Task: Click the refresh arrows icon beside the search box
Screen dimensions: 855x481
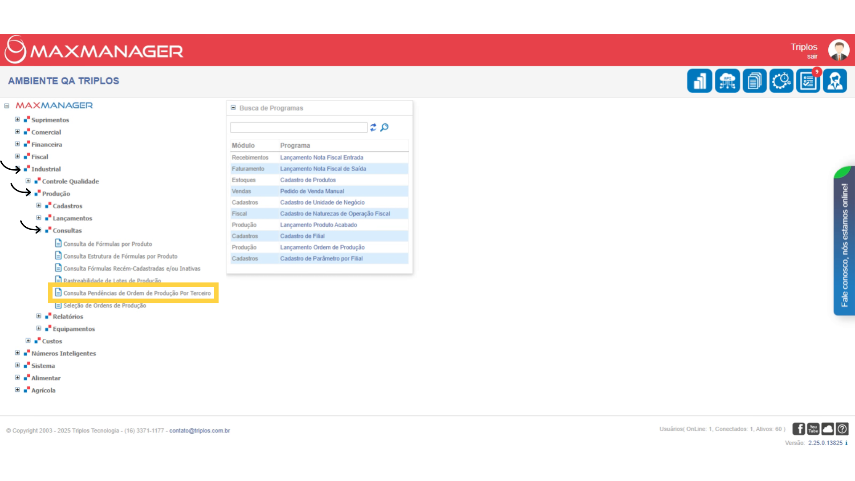Action: point(373,127)
